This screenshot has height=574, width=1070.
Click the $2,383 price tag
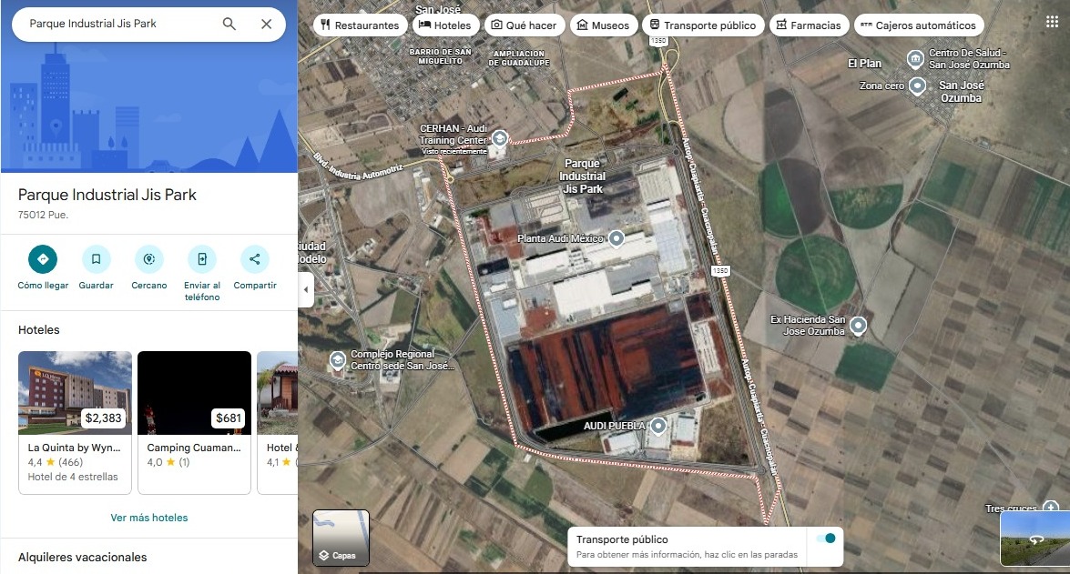[x=103, y=418]
